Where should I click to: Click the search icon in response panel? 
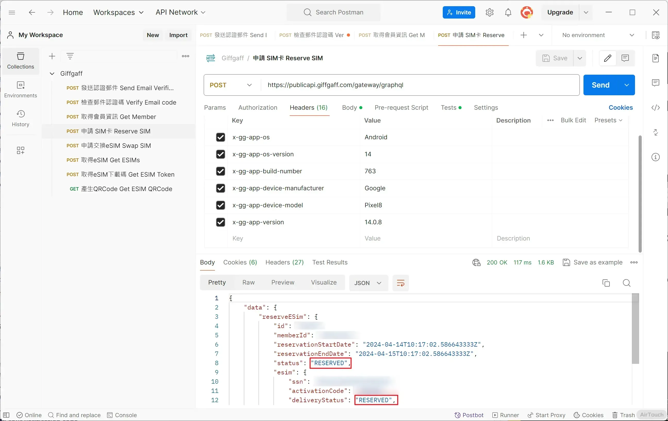(627, 283)
